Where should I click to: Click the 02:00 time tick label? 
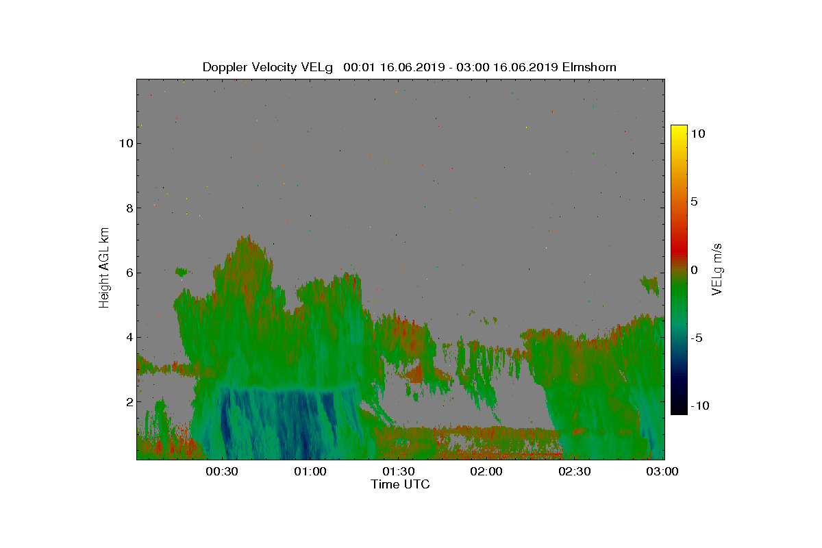tap(487, 471)
